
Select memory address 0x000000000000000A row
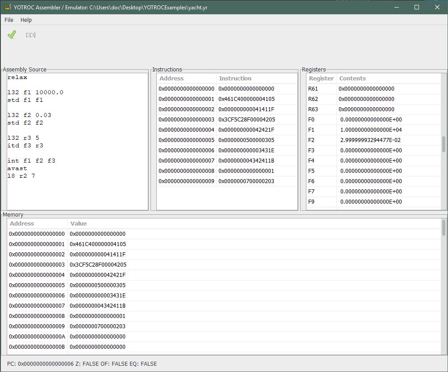(x=224, y=337)
